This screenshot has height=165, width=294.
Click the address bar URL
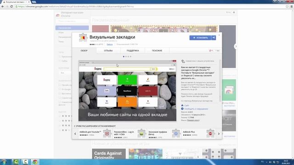coord(76,6)
